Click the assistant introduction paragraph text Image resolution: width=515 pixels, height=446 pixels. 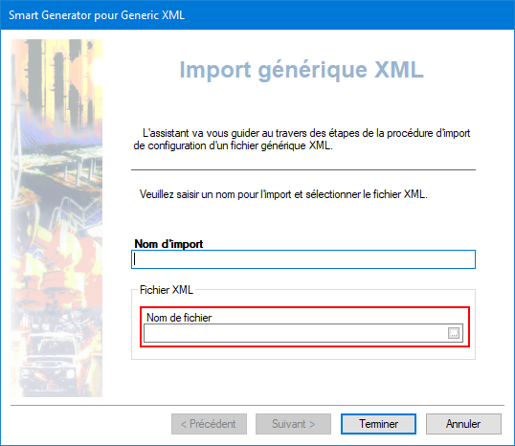[x=302, y=139]
